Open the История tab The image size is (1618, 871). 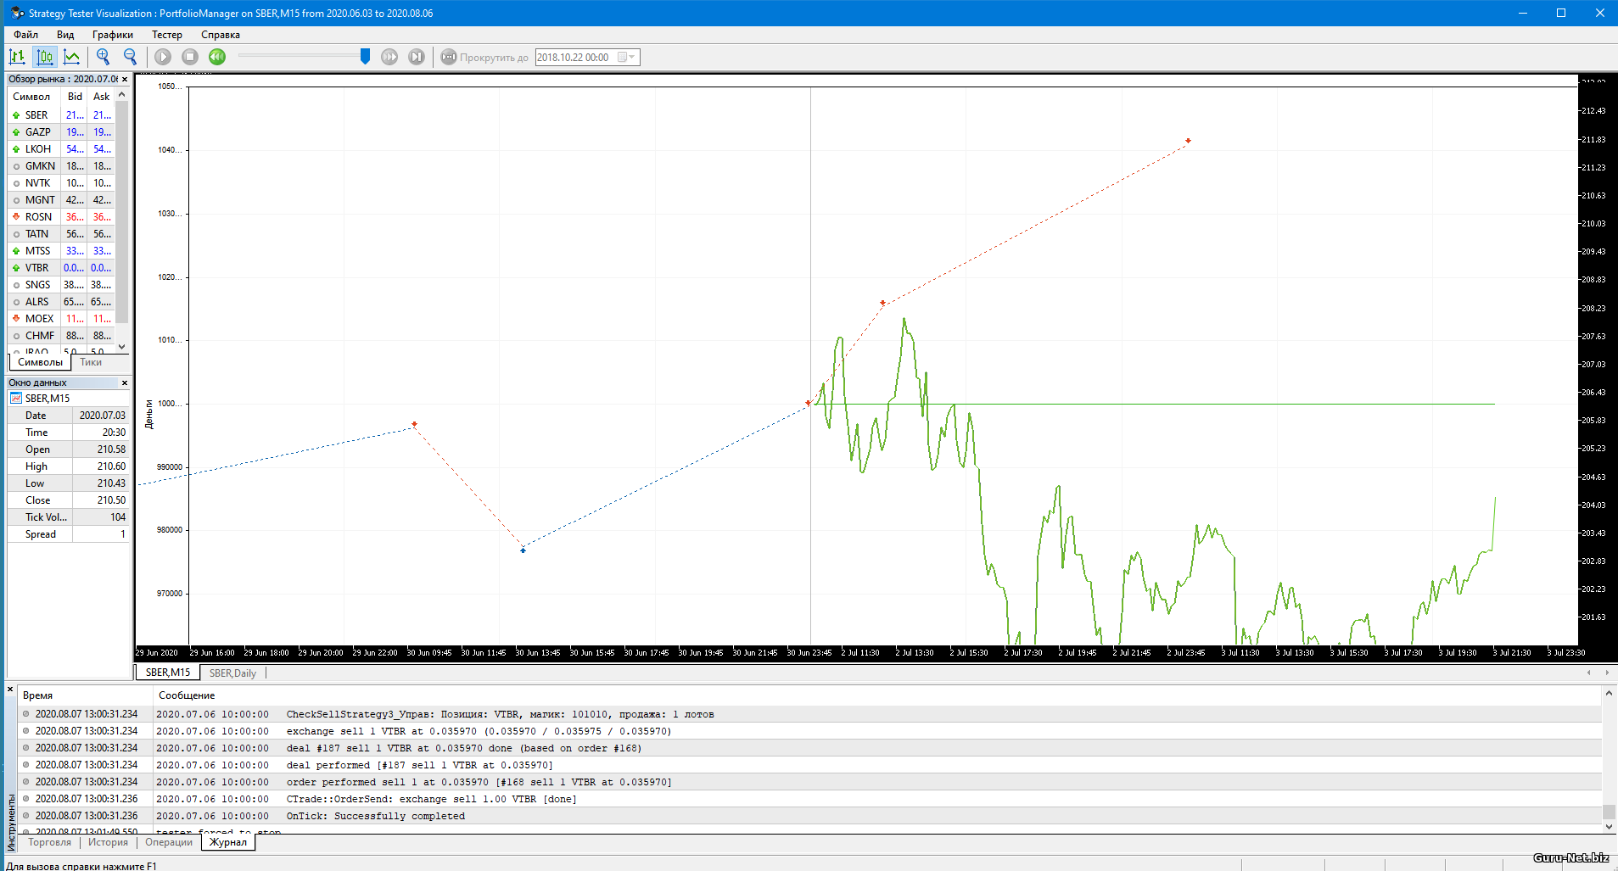108,842
